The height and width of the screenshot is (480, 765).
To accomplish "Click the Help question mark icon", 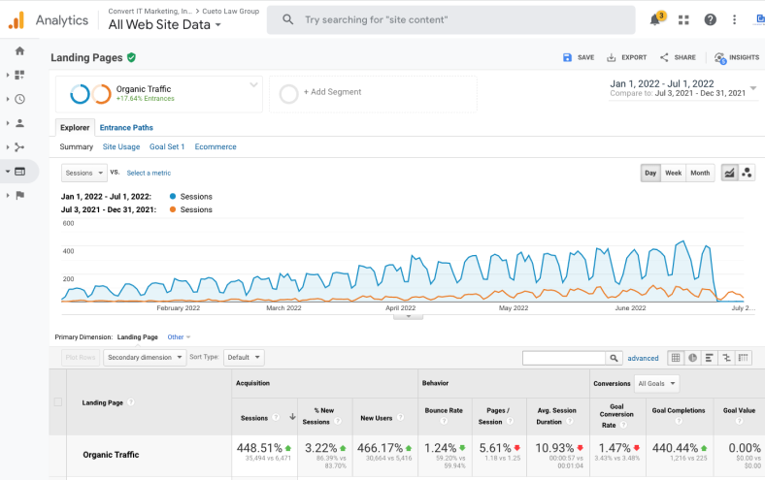I will [x=710, y=19].
